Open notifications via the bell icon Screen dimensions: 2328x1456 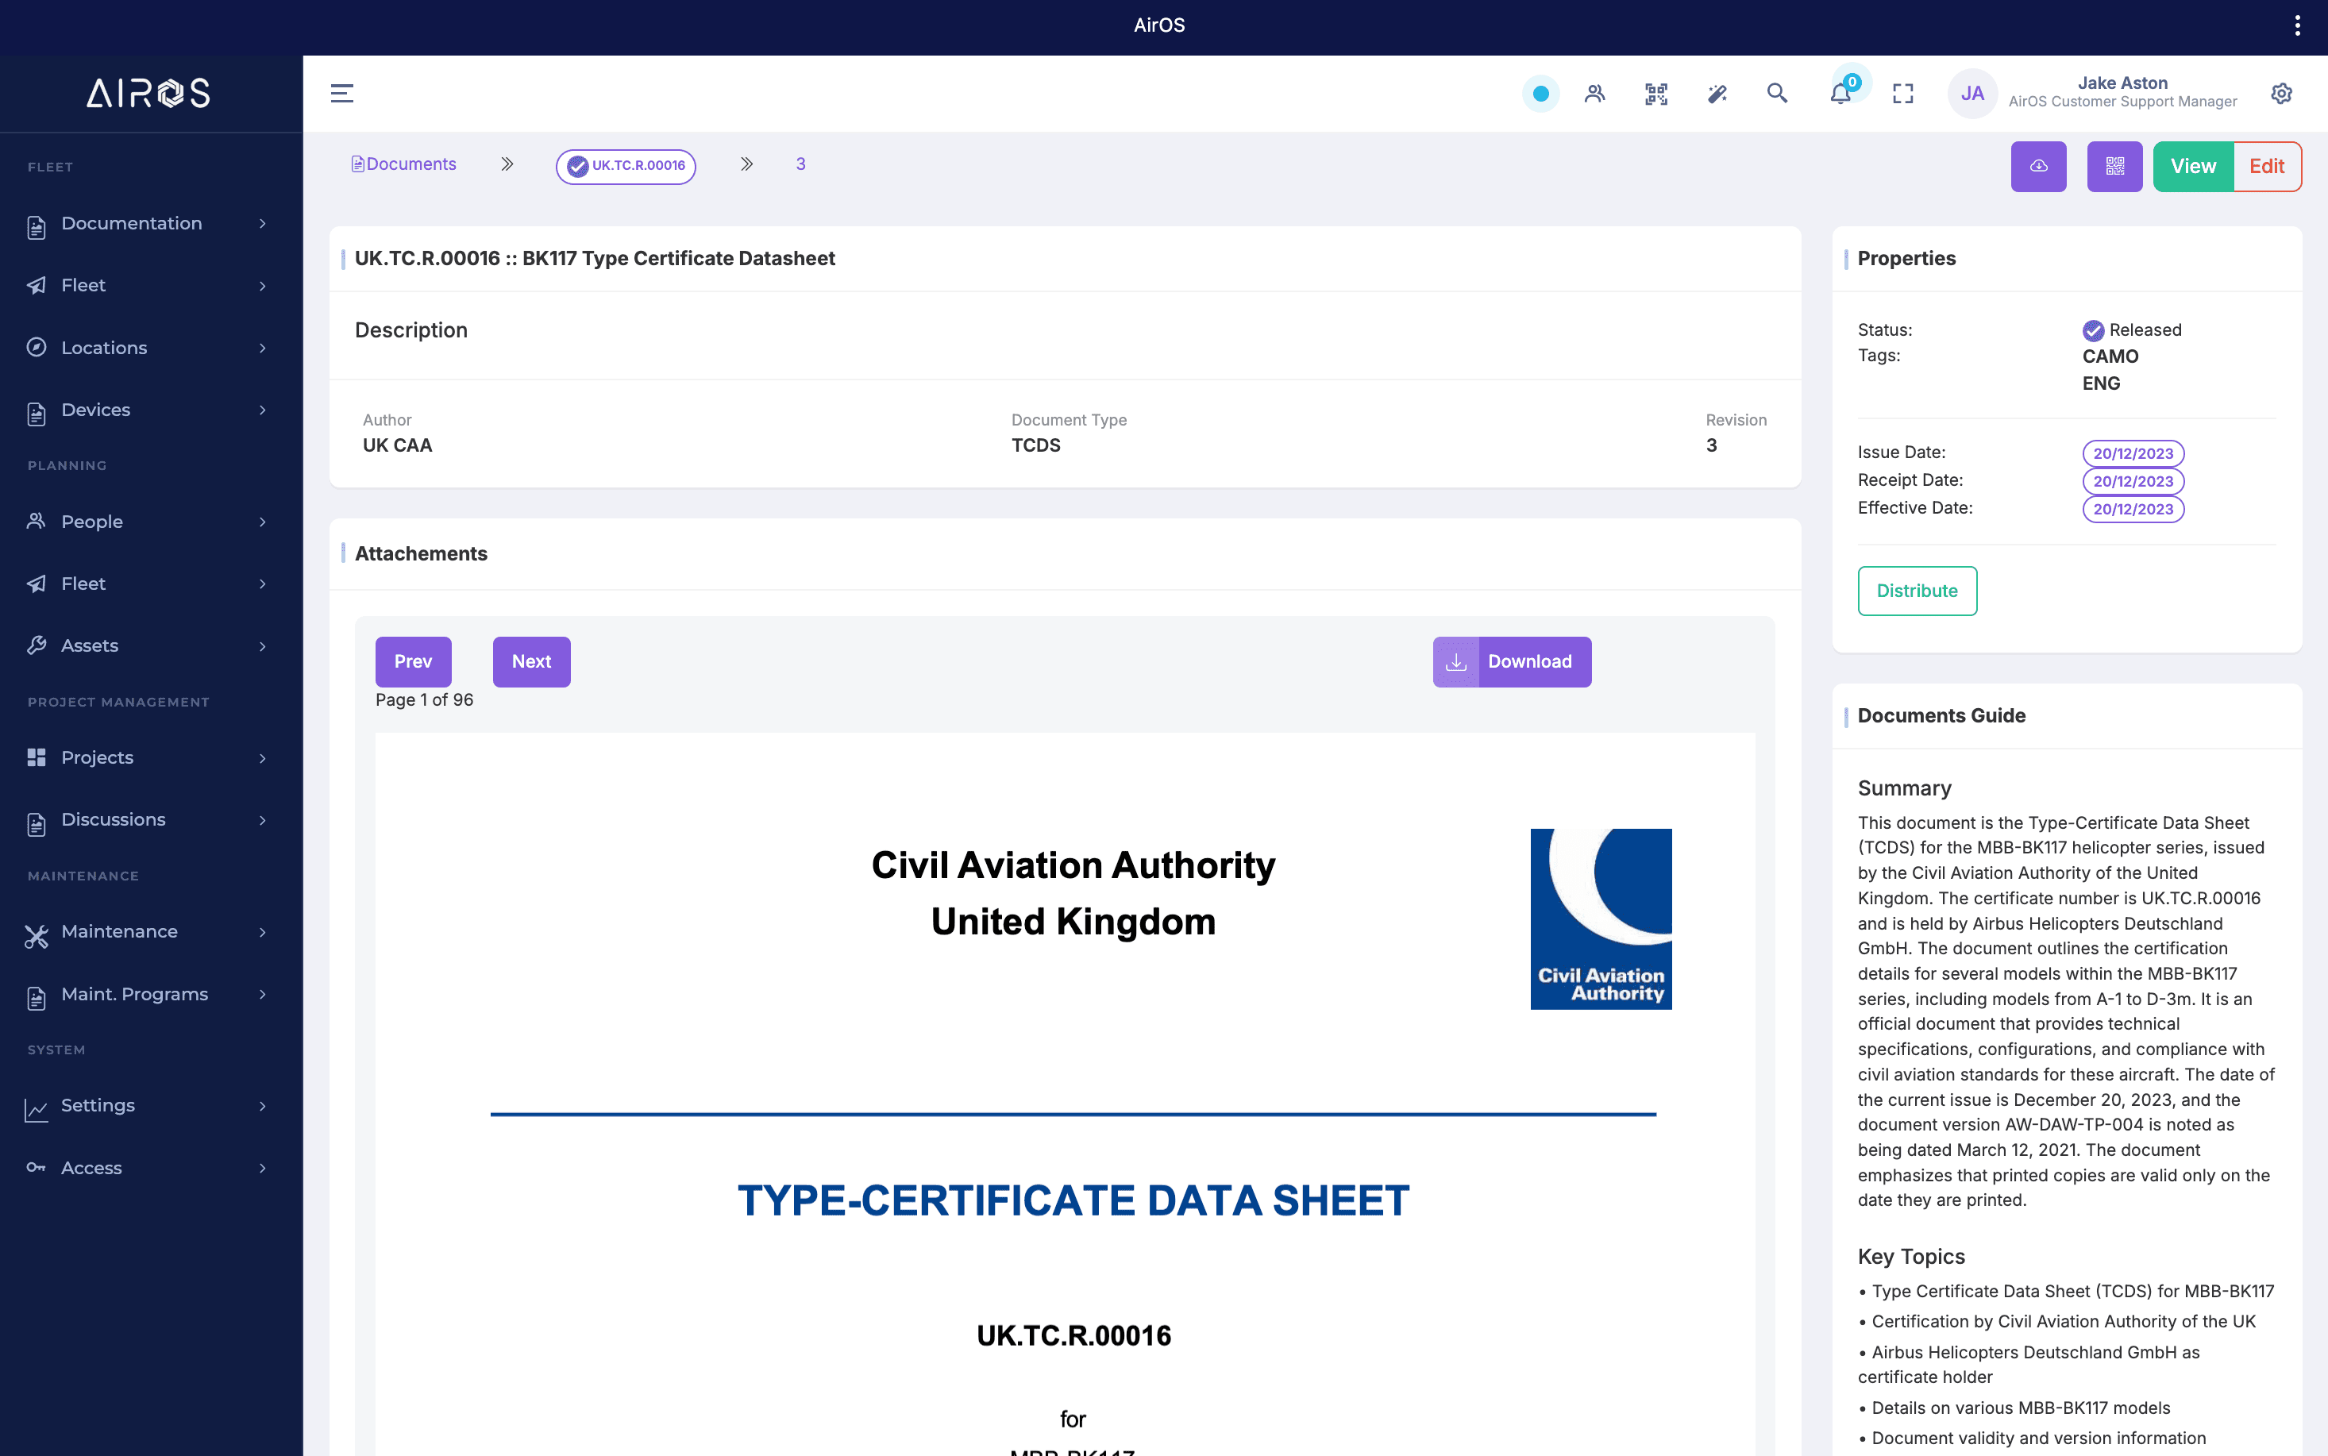pos(1840,94)
